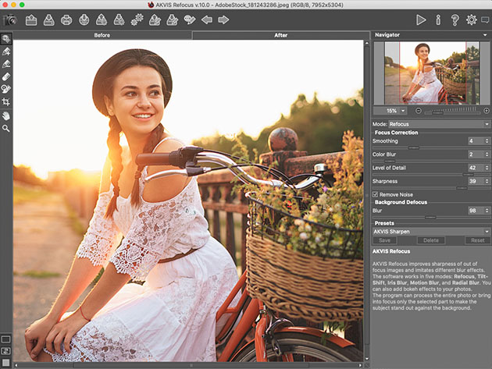
Task: Open Preferences gear icon
Action: 471,20
